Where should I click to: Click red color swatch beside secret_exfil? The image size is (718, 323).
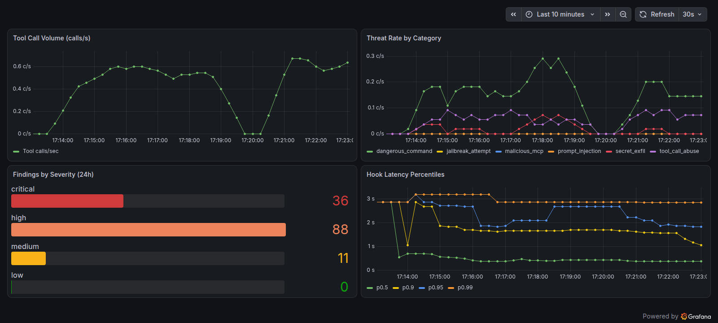click(x=609, y=152)
